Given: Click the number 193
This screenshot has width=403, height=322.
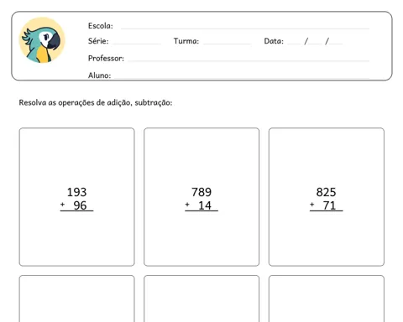Looking at the screenshot, I should [x=76, y=192].
